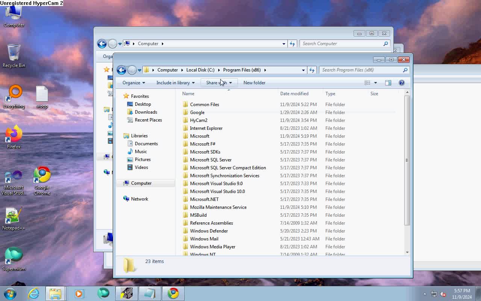Open the view options dropdown arrow
481x301 pixels.
[375, 83]
